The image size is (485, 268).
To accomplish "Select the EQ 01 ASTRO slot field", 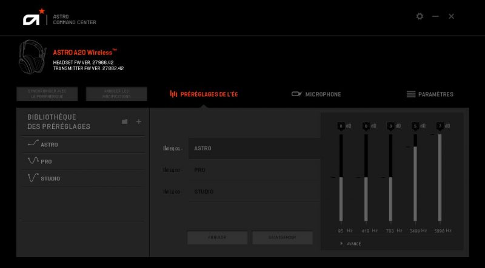I will click(x=255, y=148).
